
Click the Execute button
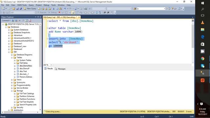(42, 12)
